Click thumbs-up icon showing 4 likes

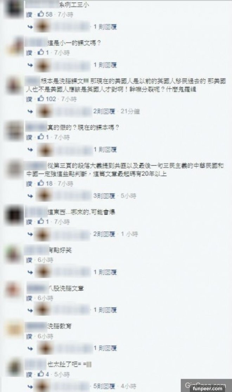tap(41, 374)
